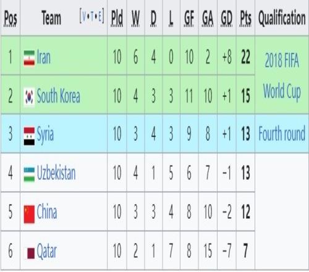Click the South Korea flag icon
309x272 pixels.
click(29, 97)
